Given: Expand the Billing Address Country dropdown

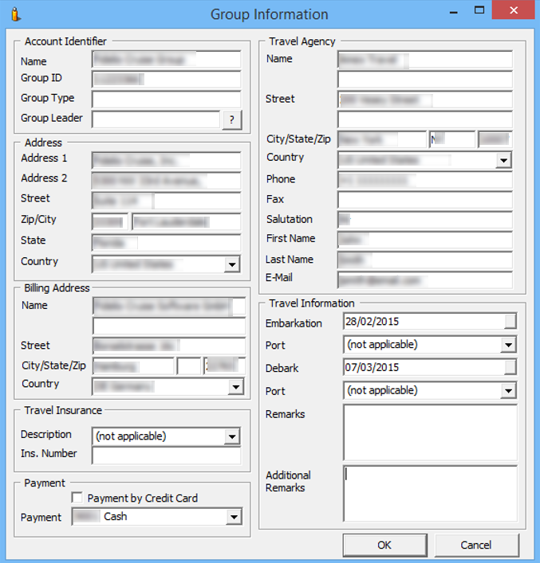Looking at the screenshot, I should [236, 387].
